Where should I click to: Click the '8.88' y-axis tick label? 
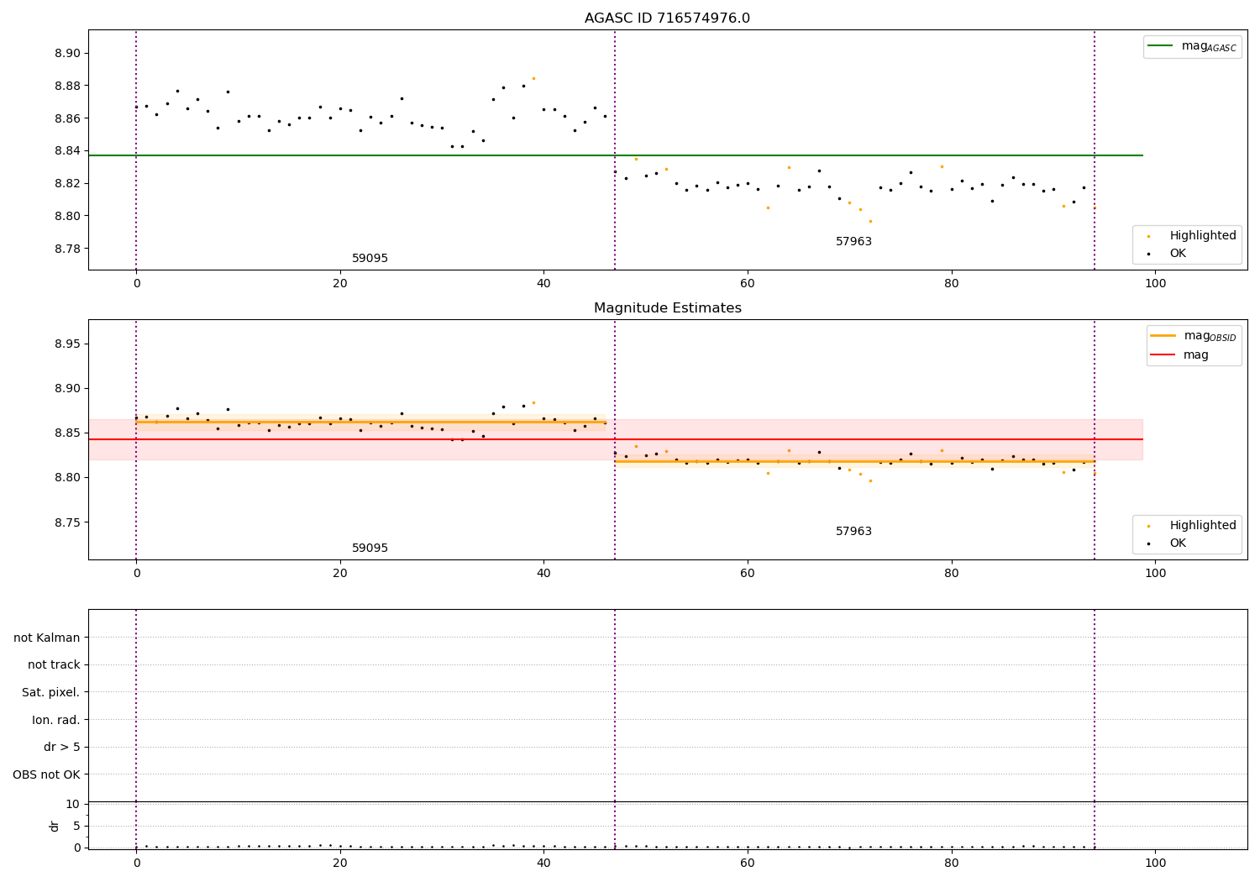68,86
